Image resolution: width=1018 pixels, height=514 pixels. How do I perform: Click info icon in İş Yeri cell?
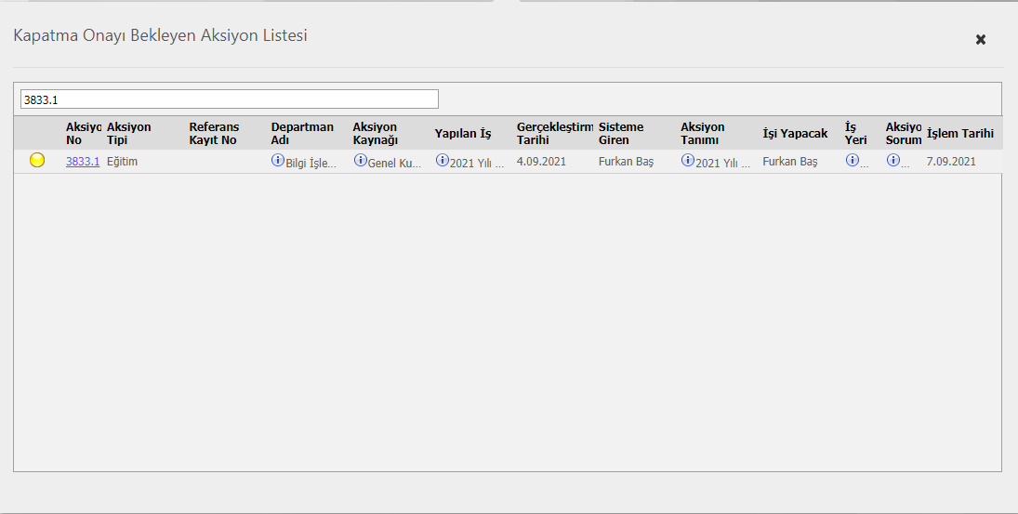click(852, 160)
